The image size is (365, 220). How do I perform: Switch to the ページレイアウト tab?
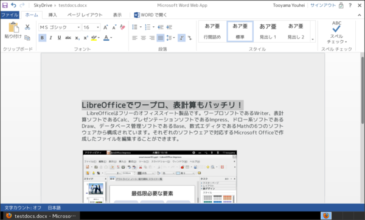(85, 15)
